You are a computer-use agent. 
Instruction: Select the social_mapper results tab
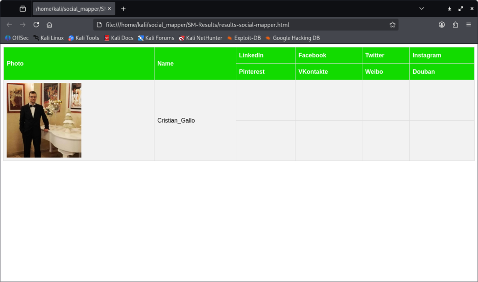pyautogui.click(x=70, y=9)
